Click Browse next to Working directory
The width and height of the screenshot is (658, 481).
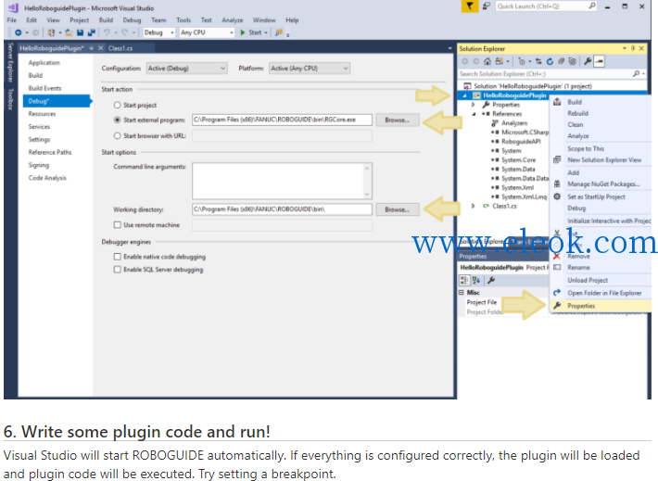click(397, 209)
